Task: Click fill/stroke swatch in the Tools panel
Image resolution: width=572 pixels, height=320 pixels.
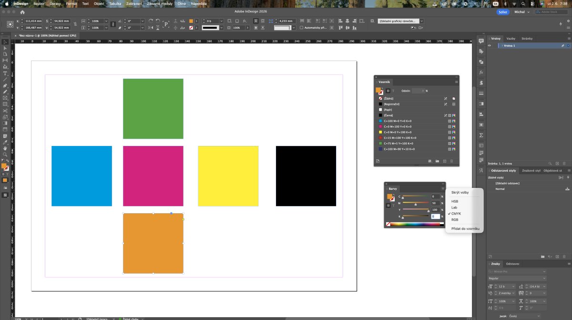Action: (5, 167)
